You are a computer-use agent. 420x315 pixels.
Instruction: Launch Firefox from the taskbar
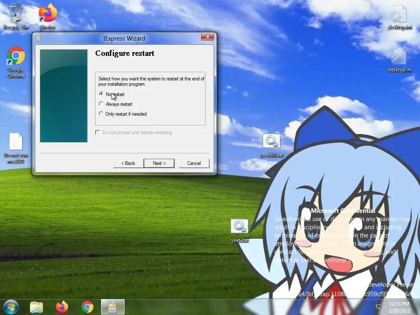(x=62, y=307)
